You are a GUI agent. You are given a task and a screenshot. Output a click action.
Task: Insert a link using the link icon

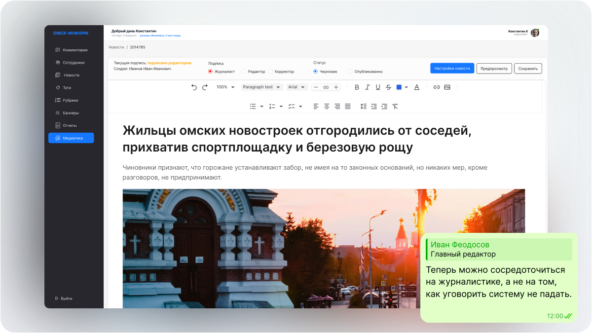436,87
